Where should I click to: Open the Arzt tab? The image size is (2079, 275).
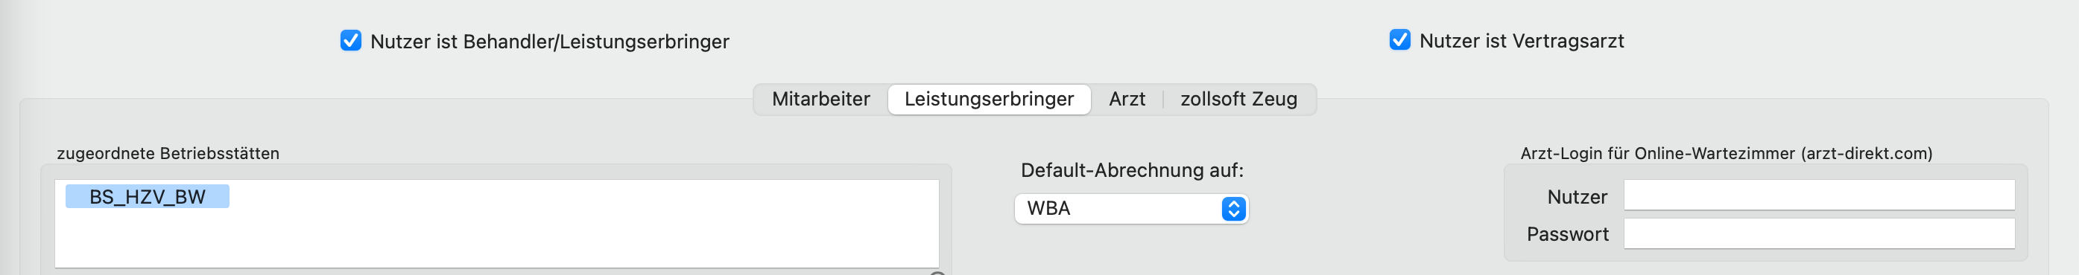(x=1127, y=99)
